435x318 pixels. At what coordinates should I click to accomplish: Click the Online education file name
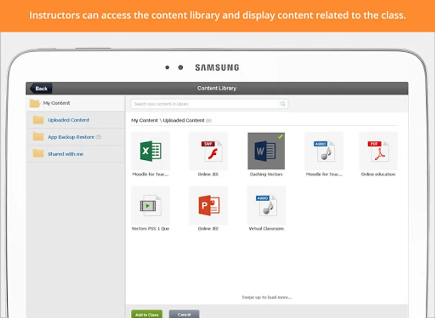378,175
